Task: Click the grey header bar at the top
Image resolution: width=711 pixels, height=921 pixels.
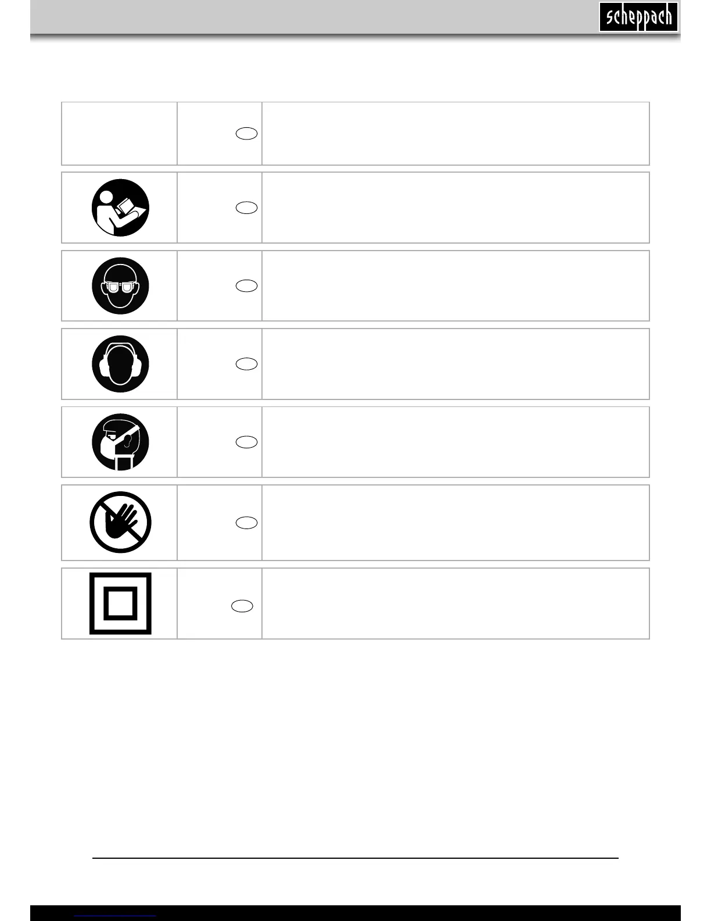Action: click(355, 17)
